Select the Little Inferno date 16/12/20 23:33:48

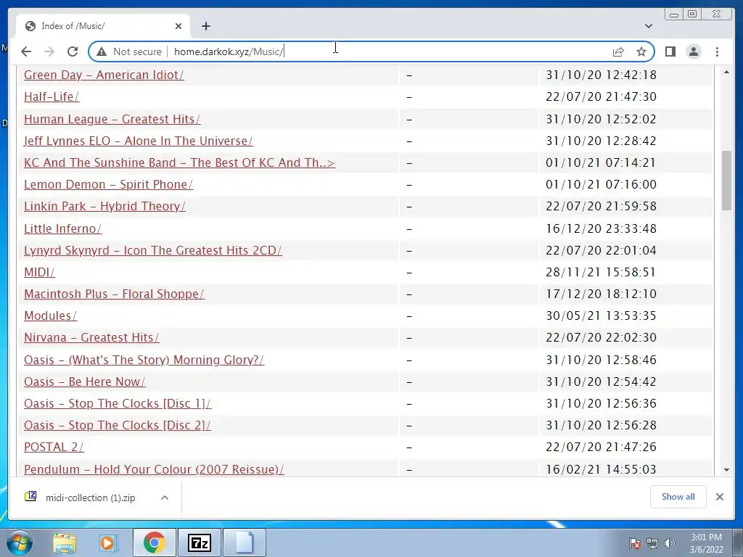click(601, 228)
